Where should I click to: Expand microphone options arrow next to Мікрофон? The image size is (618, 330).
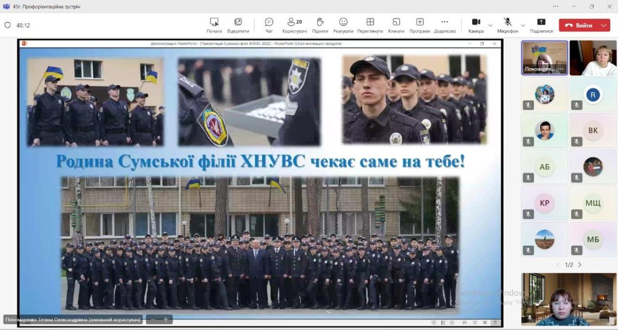[523, 25]
